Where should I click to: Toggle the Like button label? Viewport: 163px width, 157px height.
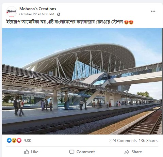[x=35, y=152]
